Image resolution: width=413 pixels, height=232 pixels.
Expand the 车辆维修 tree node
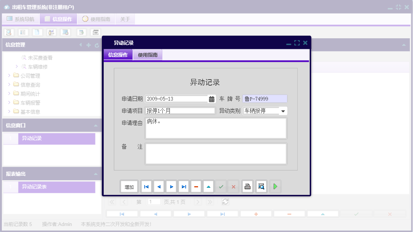tap(16, 66)
